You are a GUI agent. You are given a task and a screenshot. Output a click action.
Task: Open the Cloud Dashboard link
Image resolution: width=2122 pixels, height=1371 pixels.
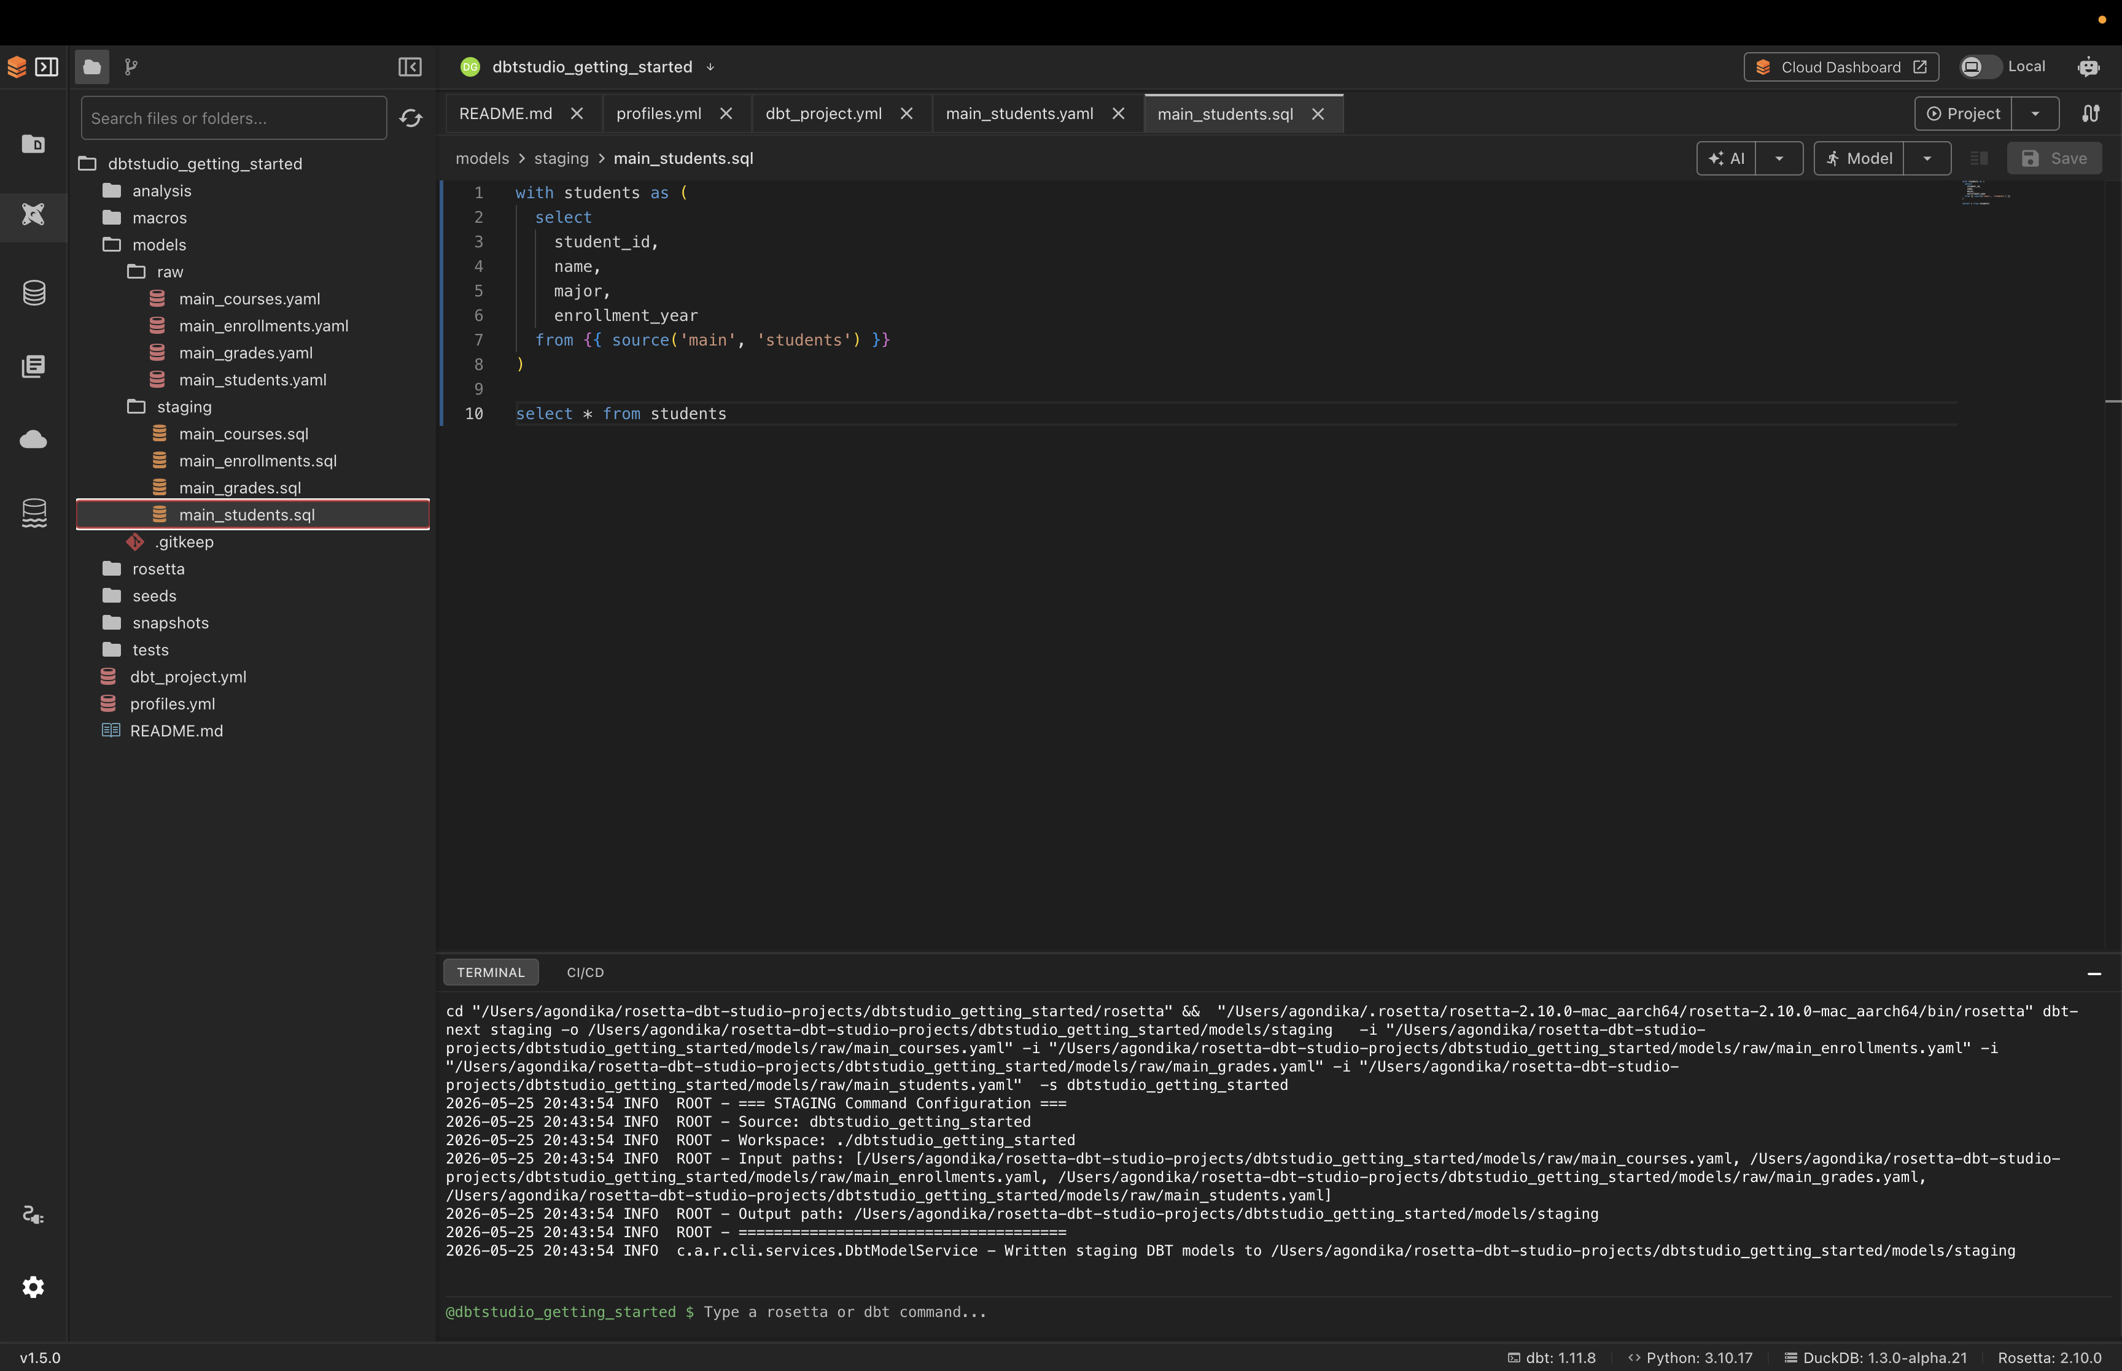click(1841, 67)
